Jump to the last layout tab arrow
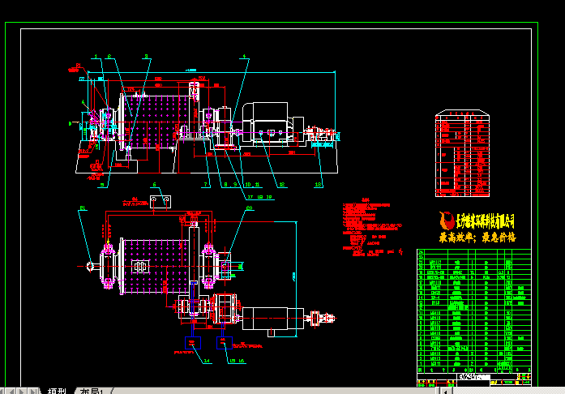 tap(33, 391)
